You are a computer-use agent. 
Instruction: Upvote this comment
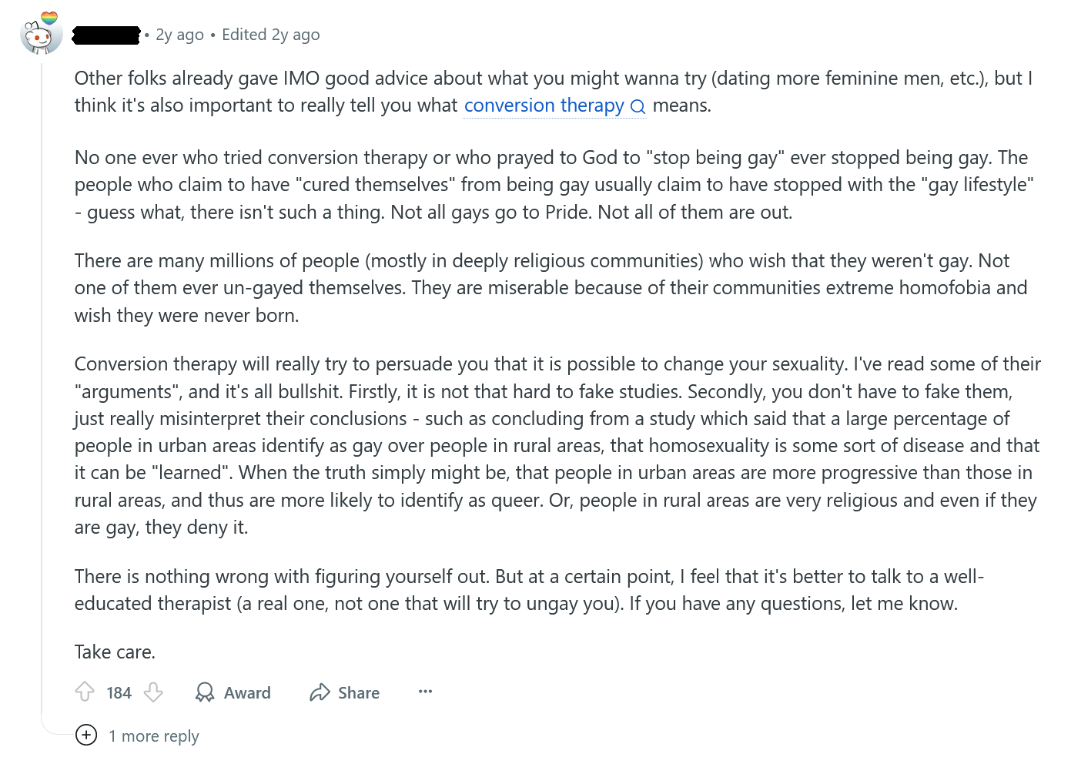[x=85, y=692]
